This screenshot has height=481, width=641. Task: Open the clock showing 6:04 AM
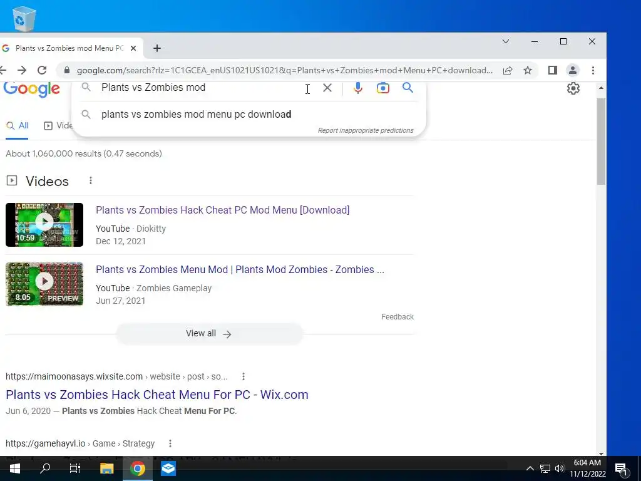pyautogui.click(x=587, y=468)
